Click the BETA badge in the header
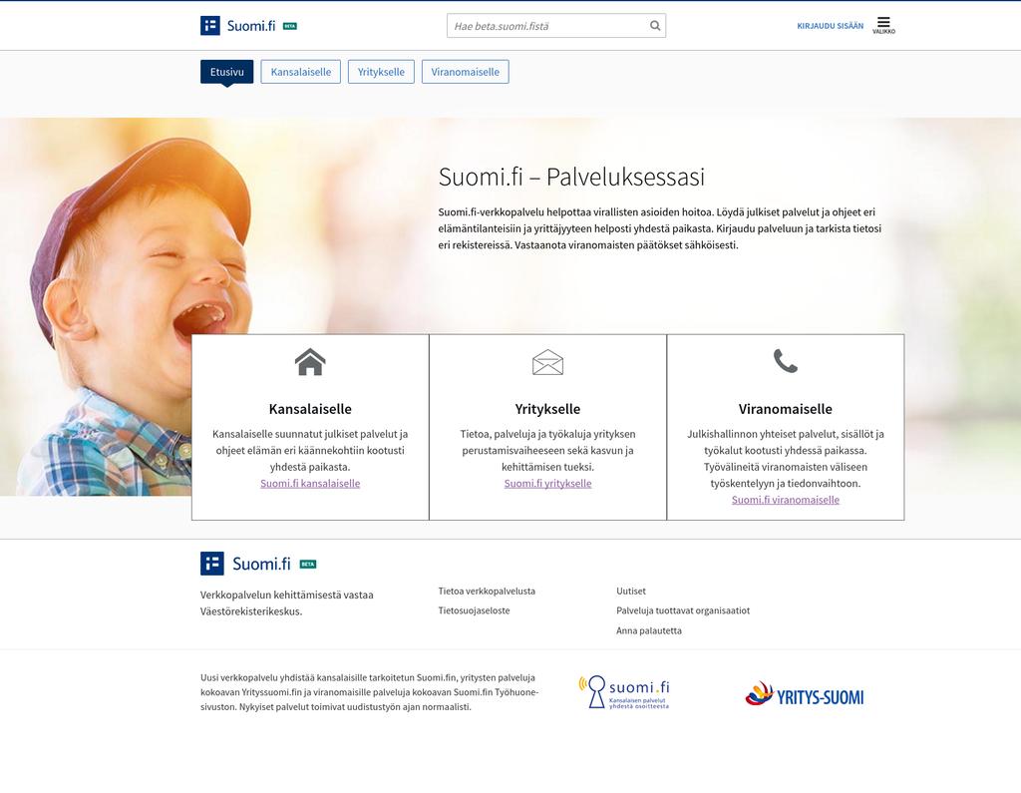The height and width of the screenshot is (793, 1021). pyautogui.click(x=290, y=26)
